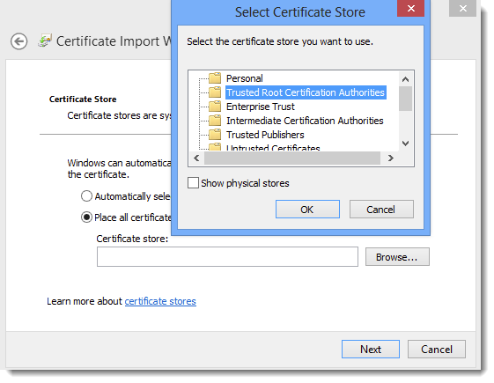Open the certificate stores help link
Viewport: 494px width, 383px height.
point(160,301)
